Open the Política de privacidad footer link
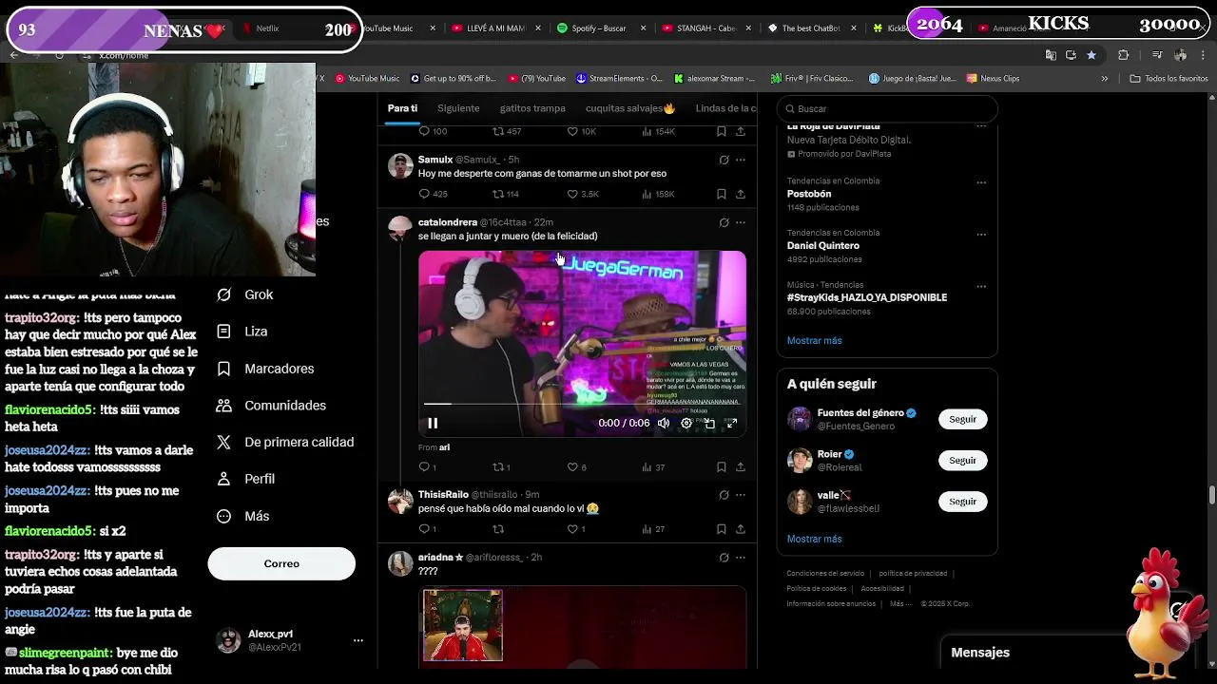 click(913, 573)
